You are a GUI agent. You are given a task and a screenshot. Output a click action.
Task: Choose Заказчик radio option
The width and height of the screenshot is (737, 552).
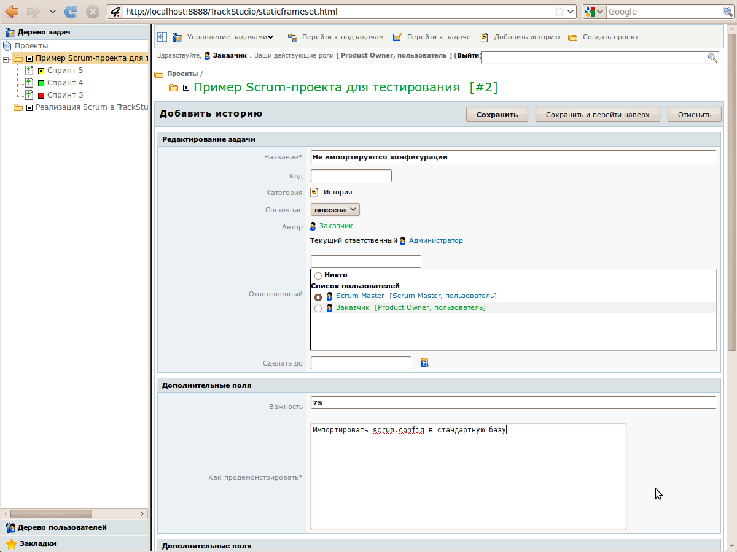[x=318, y=309]
